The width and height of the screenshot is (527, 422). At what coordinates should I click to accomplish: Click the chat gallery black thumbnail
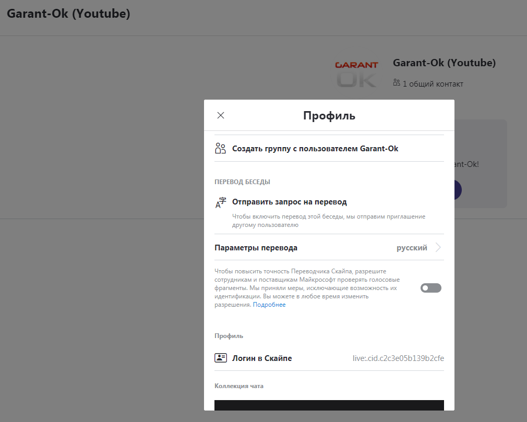click(x=329, y=405)
